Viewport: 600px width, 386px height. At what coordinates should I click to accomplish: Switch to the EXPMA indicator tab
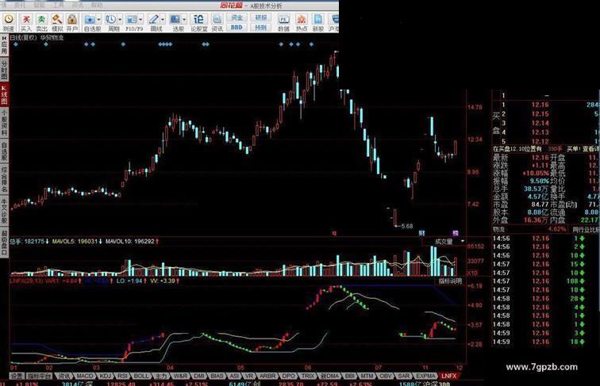(425, 376)
